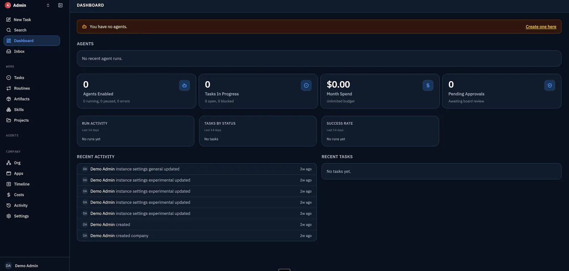Viewport: 569px width, 271px height.
Task: Click the '0 running, 0 paused, 0 errors' text
Action: click(x=106, y=101)
